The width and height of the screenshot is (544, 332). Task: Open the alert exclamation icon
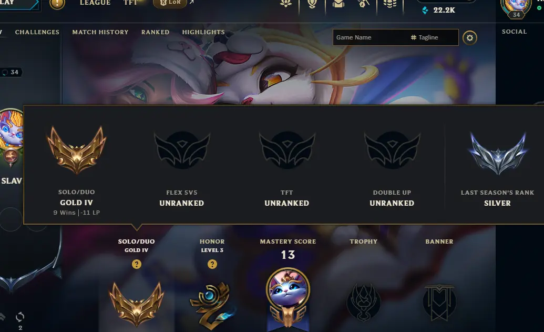click(x=57, y=4)
